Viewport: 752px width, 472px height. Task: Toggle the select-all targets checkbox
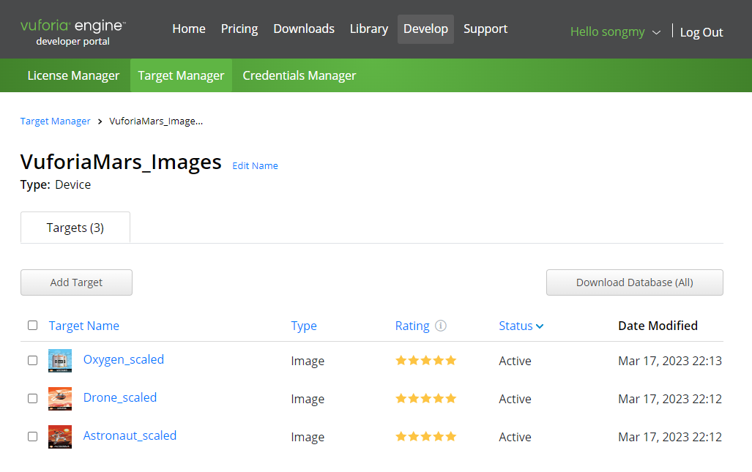[33, 326]
